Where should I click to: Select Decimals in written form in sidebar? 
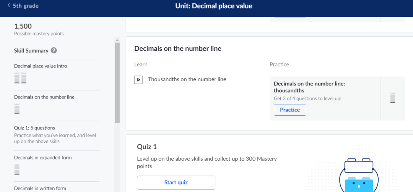click(x=40, y=188)
